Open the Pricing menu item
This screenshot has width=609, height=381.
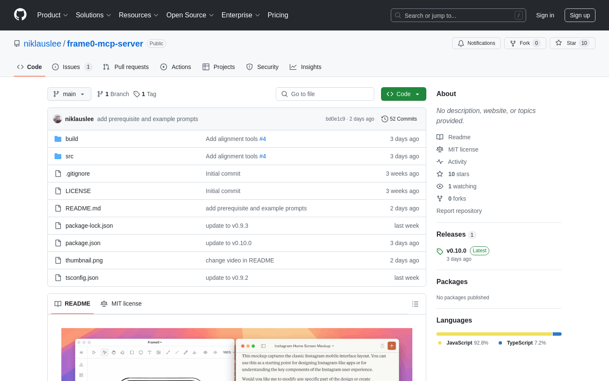click(278, 15)
